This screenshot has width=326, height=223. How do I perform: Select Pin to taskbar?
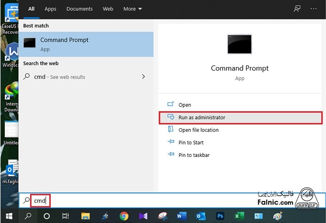click(194, 155)
